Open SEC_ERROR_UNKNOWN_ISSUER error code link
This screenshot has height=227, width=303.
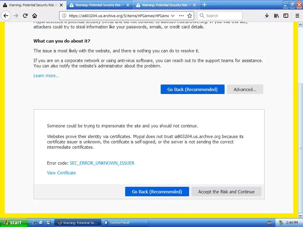102,163
